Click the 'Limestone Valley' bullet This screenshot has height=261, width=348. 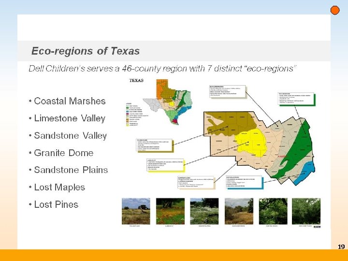click(67, 118)
